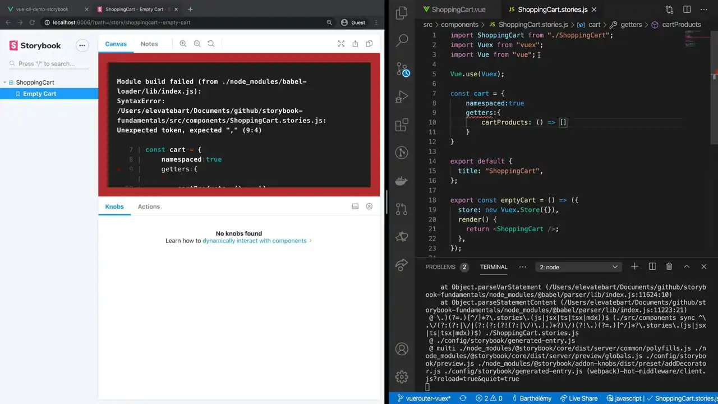Open a new browser tab
Screen dimensions: 718x404
click(x=190, y=9)
